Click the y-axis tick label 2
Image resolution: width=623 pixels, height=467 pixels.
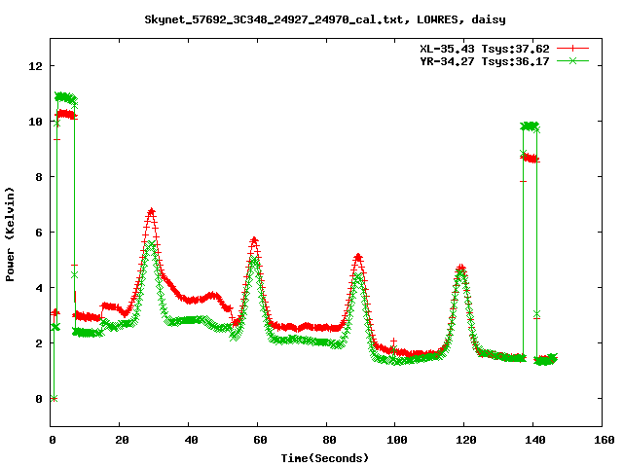pos(39,343)
